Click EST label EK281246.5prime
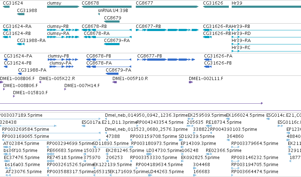This screenshot has height=177, width=301. 125,151
